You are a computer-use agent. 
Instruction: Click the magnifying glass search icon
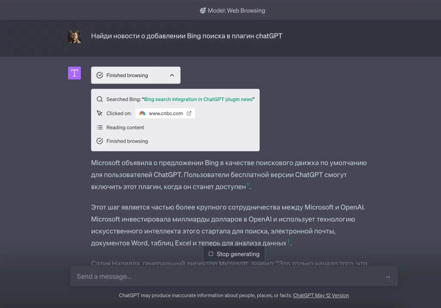[99, 99]
